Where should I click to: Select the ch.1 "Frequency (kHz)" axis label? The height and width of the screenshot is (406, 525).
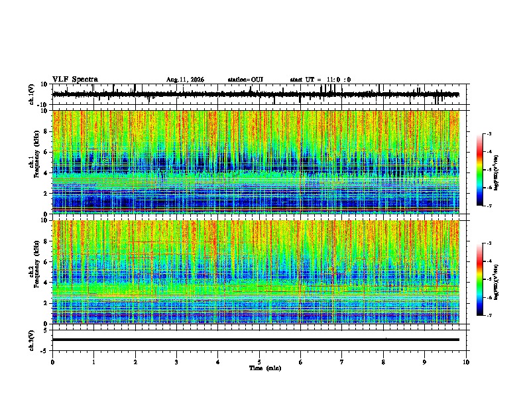click(x=36, y=154)
